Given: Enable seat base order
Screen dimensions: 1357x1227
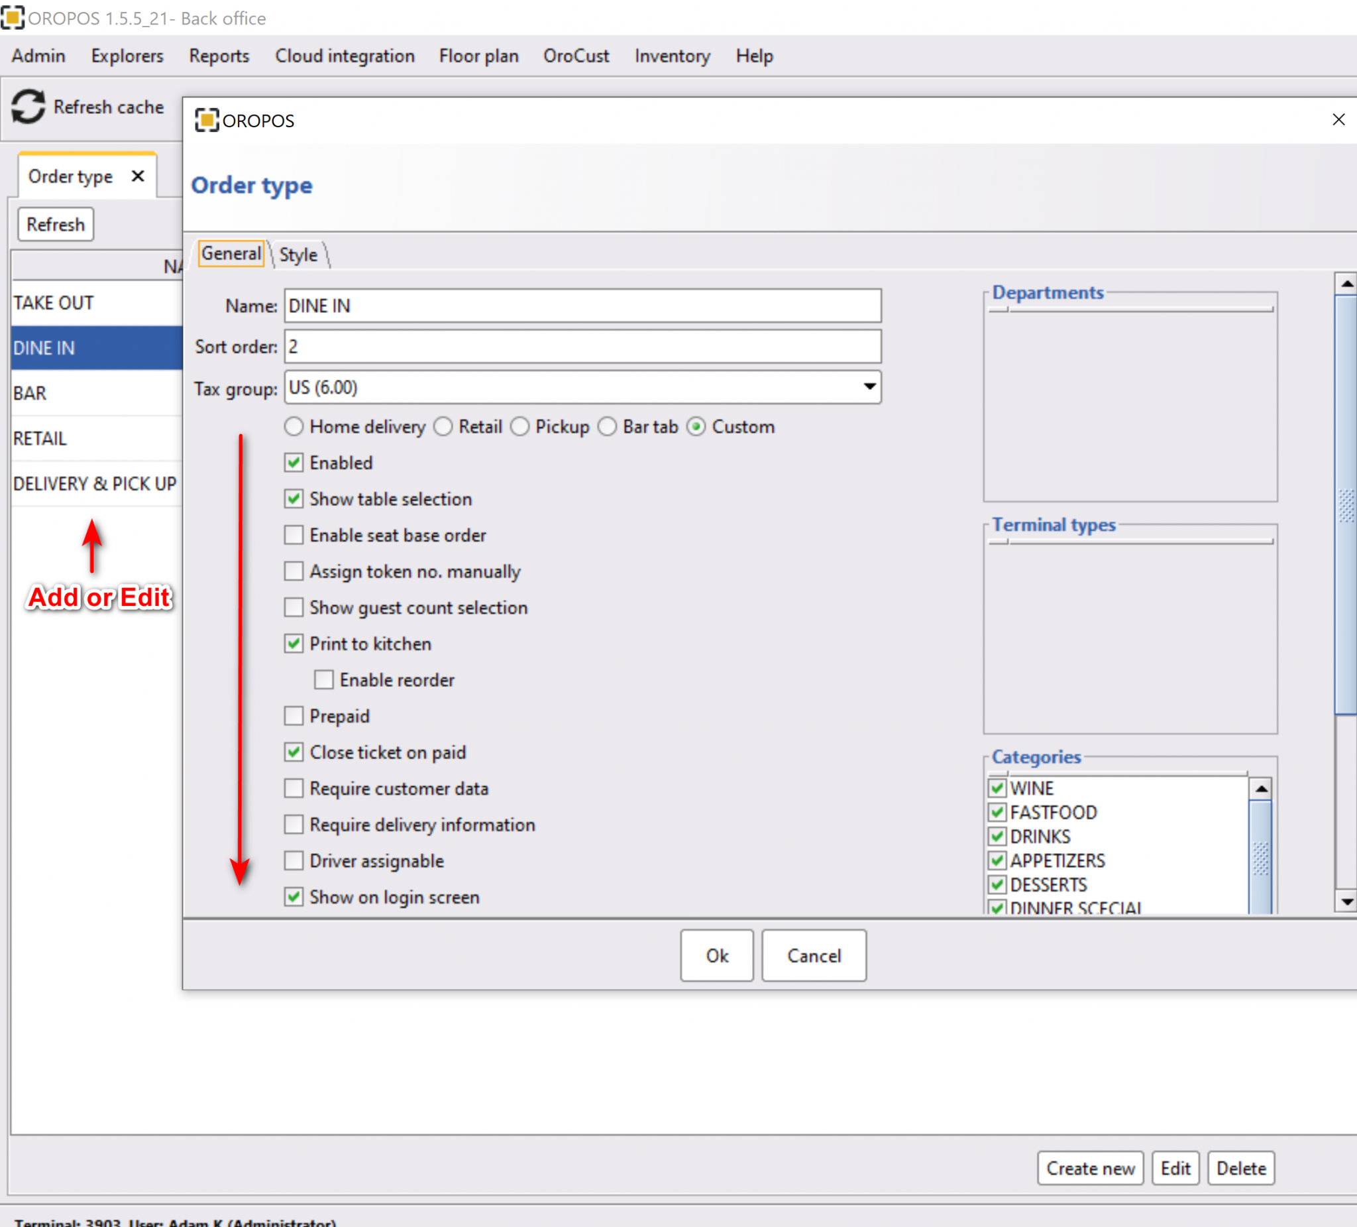Looking at the screenshot, I should 294,535.
